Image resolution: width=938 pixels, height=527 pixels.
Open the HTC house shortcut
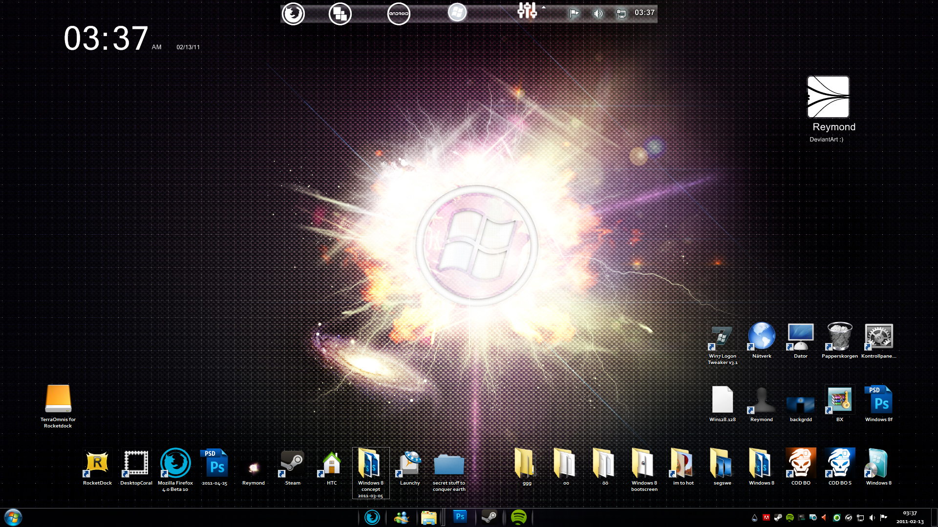pyautogui.click(x=331, y=464)
